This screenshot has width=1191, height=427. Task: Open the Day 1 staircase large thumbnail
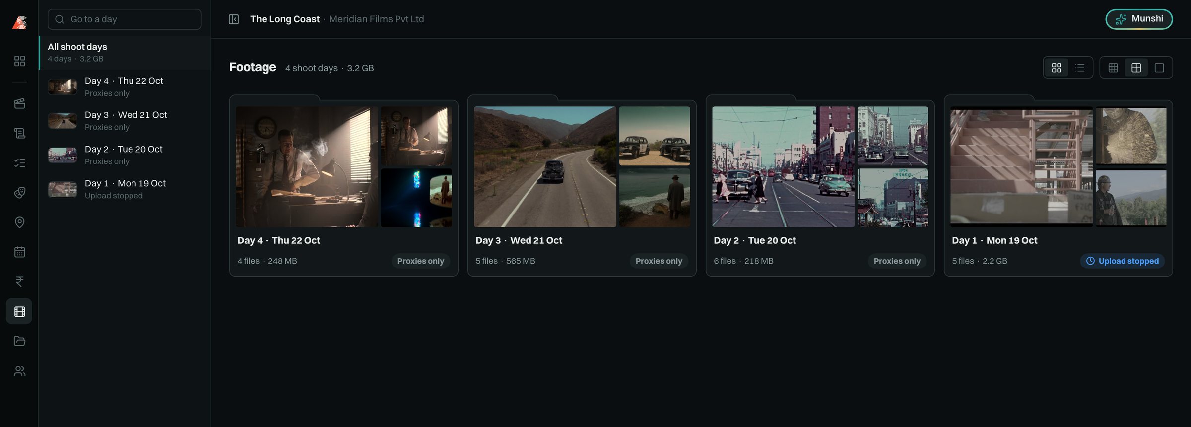click(x=1021, y=166)
